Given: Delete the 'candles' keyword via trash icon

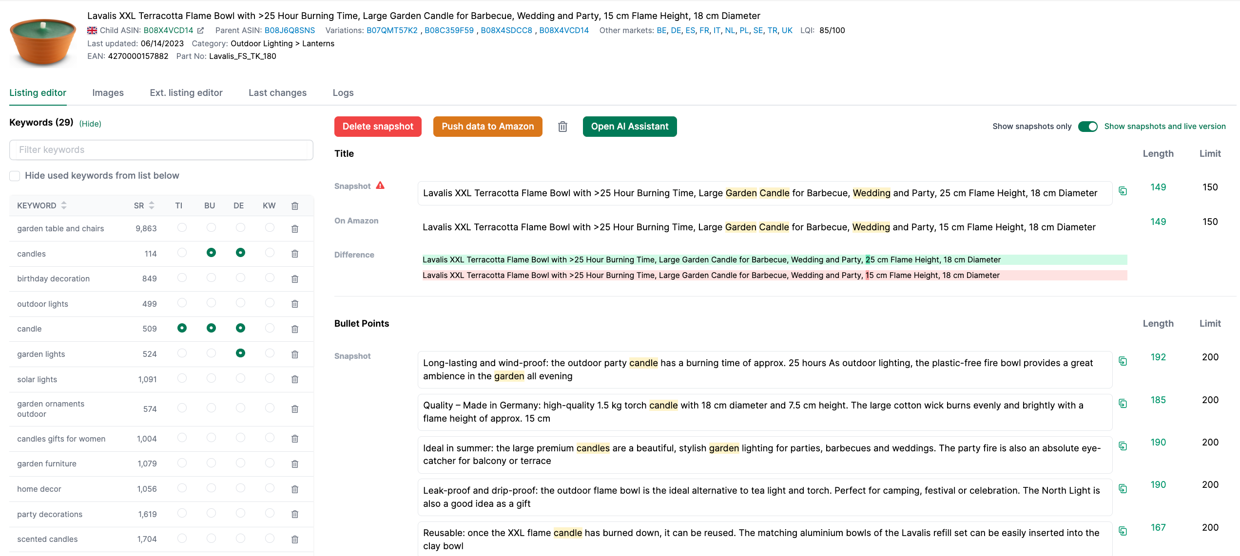Looking at the screenshot, I should click(295, 253).
